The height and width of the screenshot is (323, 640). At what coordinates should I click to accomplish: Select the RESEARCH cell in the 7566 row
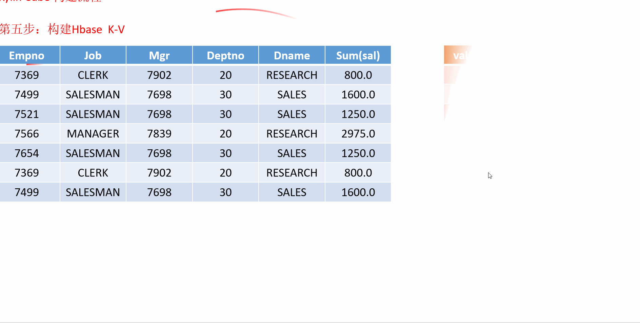pyautogui.click(x=292, y=134)
